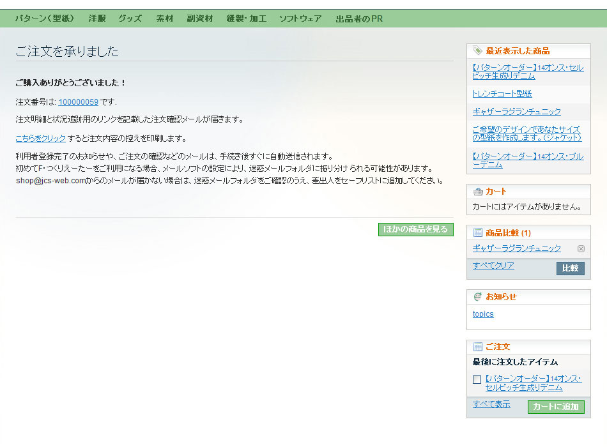The height and width of the screenshot is (447, 607).
Task: Click the カートに追加 button
Action: coord(556,407)
